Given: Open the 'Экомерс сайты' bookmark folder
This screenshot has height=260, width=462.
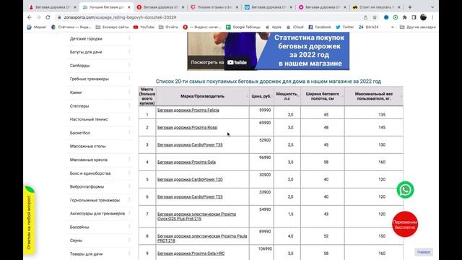Looking at the screenshot, I should pos(113,27).
